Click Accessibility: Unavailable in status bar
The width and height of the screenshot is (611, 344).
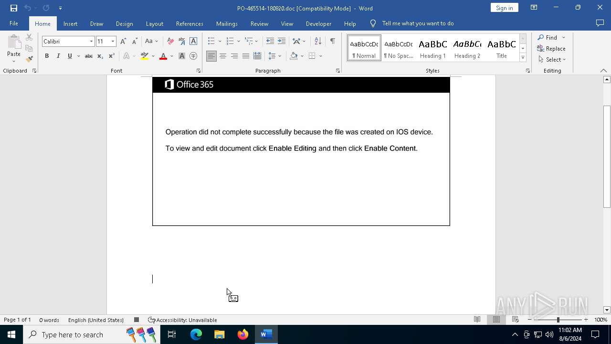coord(182,320)
